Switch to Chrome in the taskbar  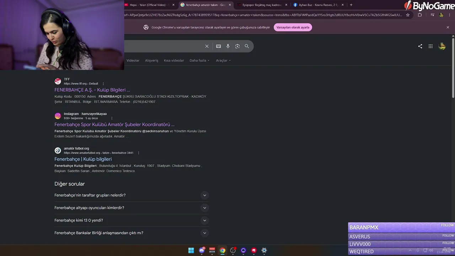pyautogui.click(x=223, y=250)
